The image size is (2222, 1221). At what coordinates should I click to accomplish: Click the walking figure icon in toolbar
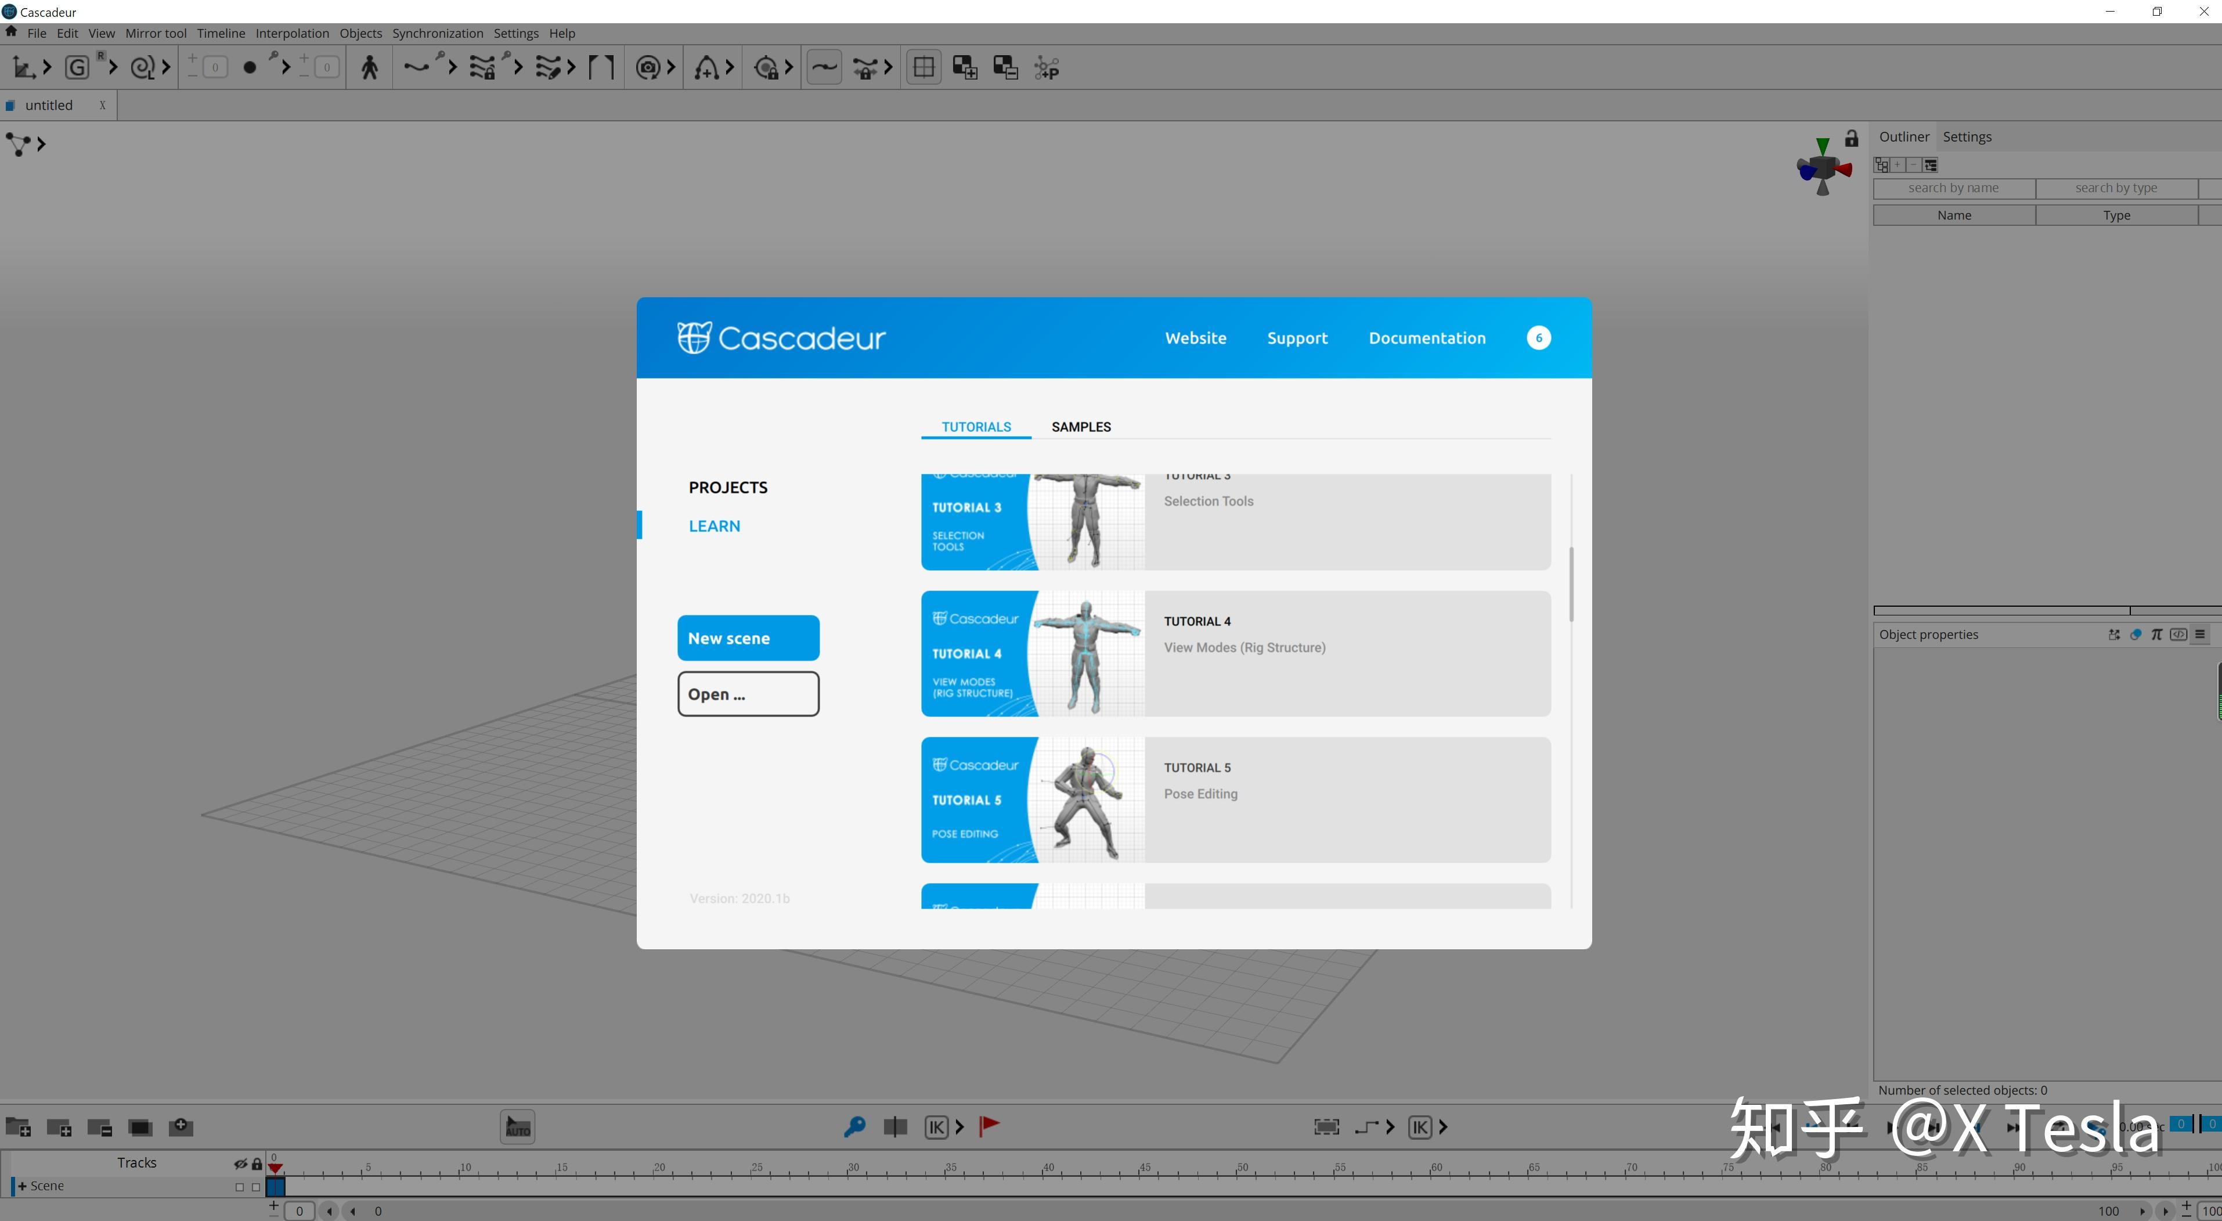(x=369, y=67)
